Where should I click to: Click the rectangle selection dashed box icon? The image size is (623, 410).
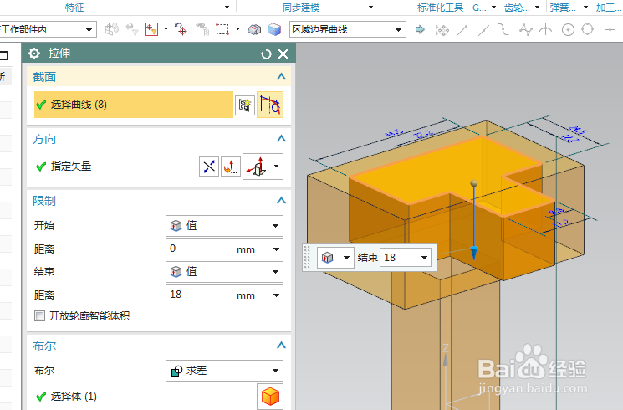click(222, 29)
